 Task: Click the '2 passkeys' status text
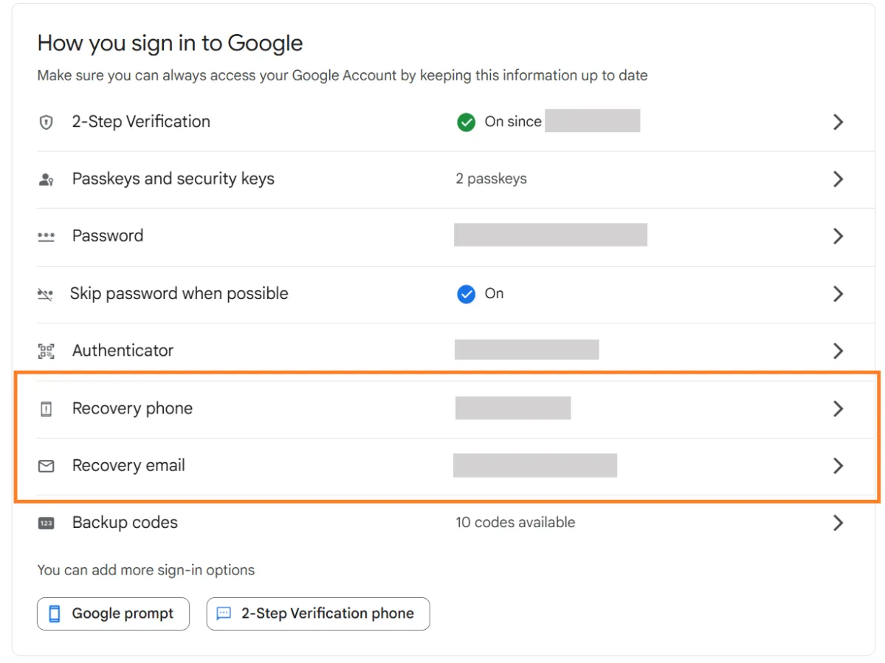[491, 179]
